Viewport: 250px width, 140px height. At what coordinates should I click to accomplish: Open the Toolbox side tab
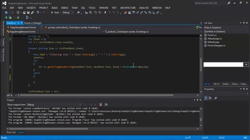pos(3,42)
